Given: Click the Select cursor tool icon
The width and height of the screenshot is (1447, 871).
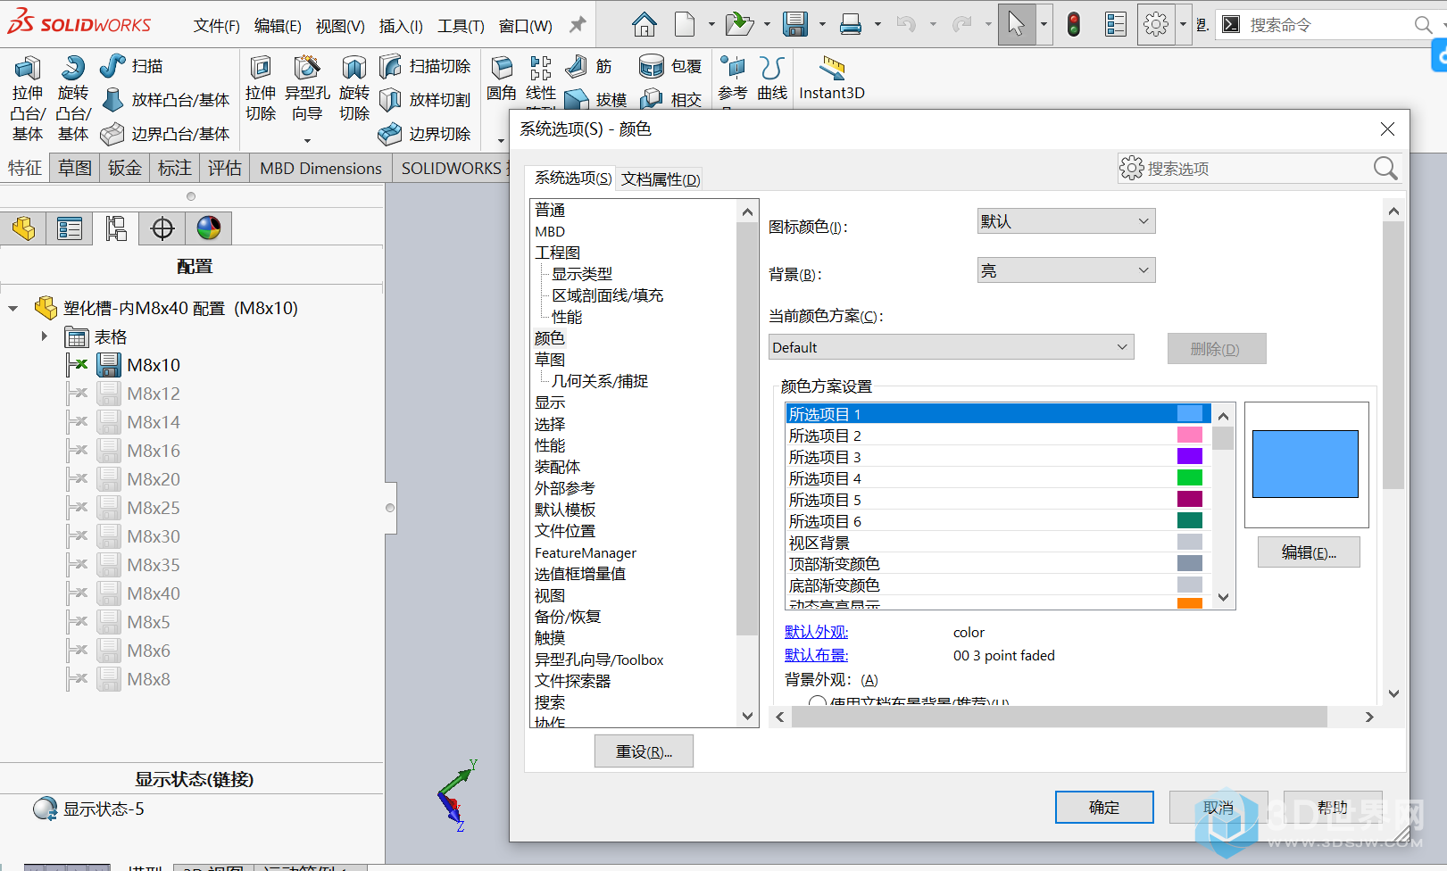Looking at the screenshot, I should [x=1016, y=24].
